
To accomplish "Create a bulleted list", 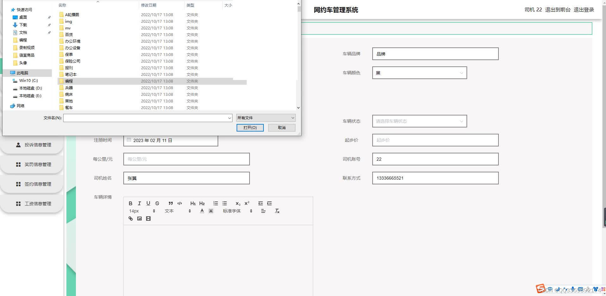I will [x=225, y=203].
